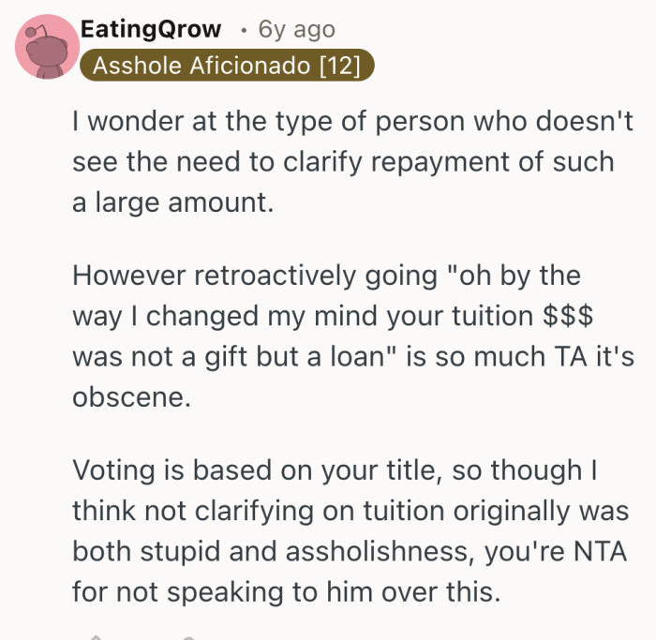Click the word "obscene." in the comment
The image size is (656, 640).
point(132,396)
